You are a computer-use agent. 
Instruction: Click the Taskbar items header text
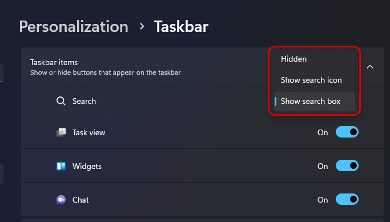tap(54, 62)
